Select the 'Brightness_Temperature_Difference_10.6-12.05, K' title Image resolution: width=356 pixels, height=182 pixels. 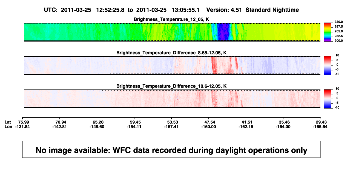tap(172, 86)
